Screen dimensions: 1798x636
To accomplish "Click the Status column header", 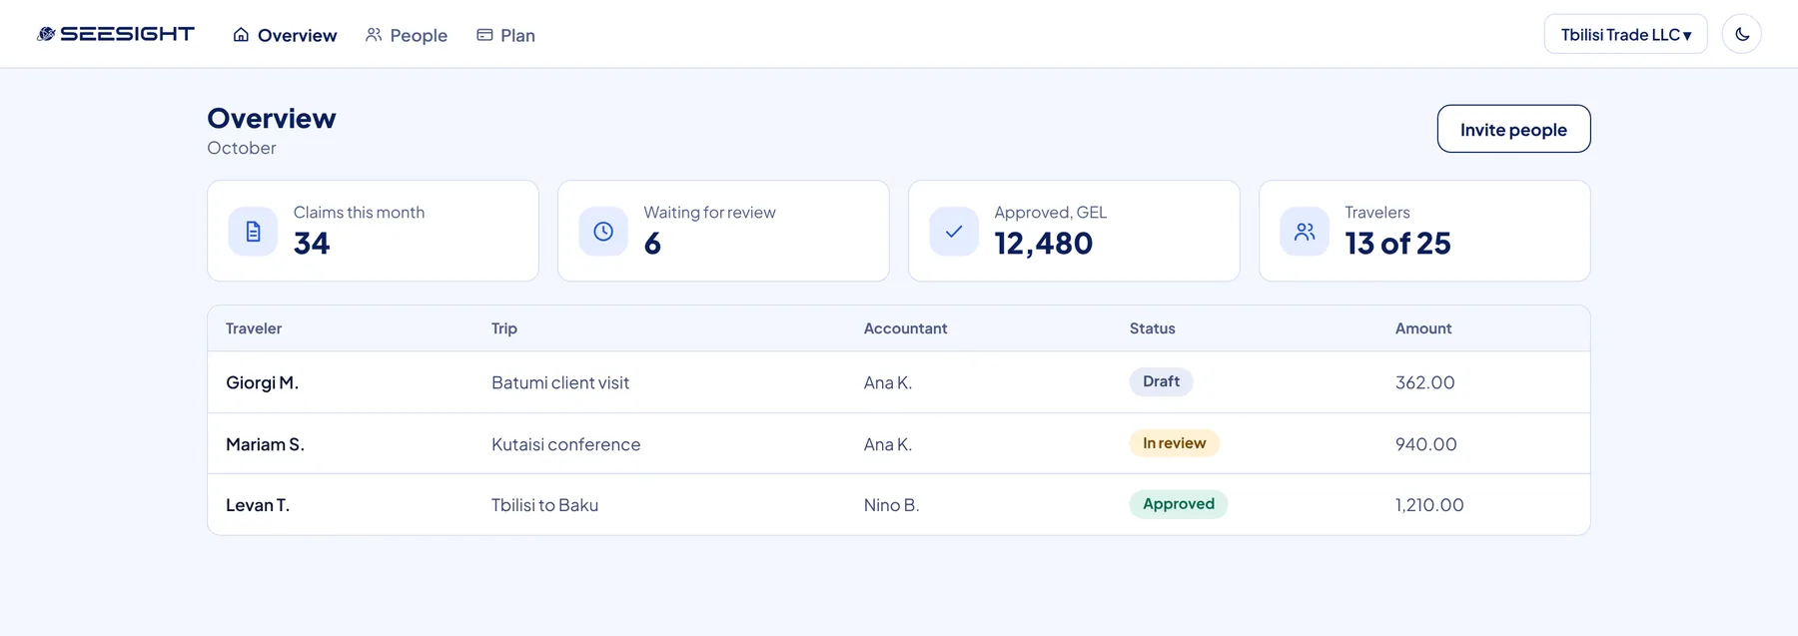I will click(1152, 328).
